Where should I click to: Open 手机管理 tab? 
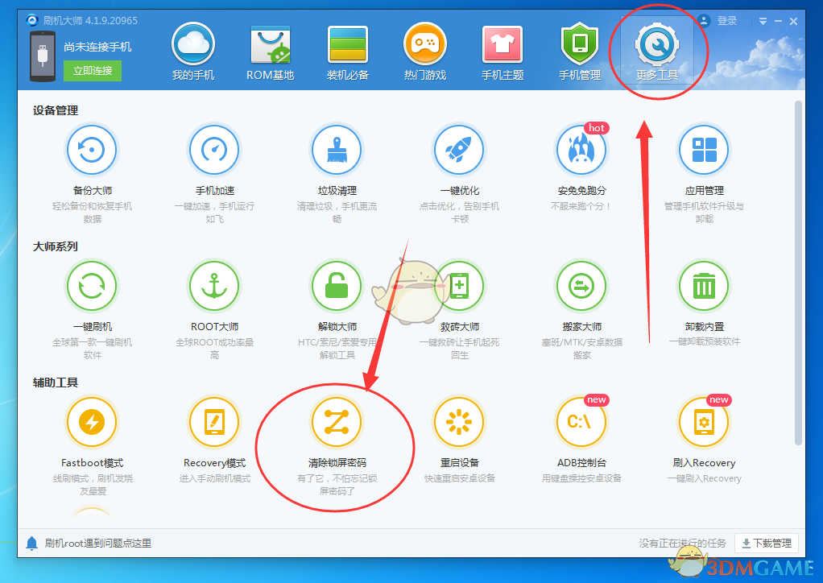[x=580, y=52]
